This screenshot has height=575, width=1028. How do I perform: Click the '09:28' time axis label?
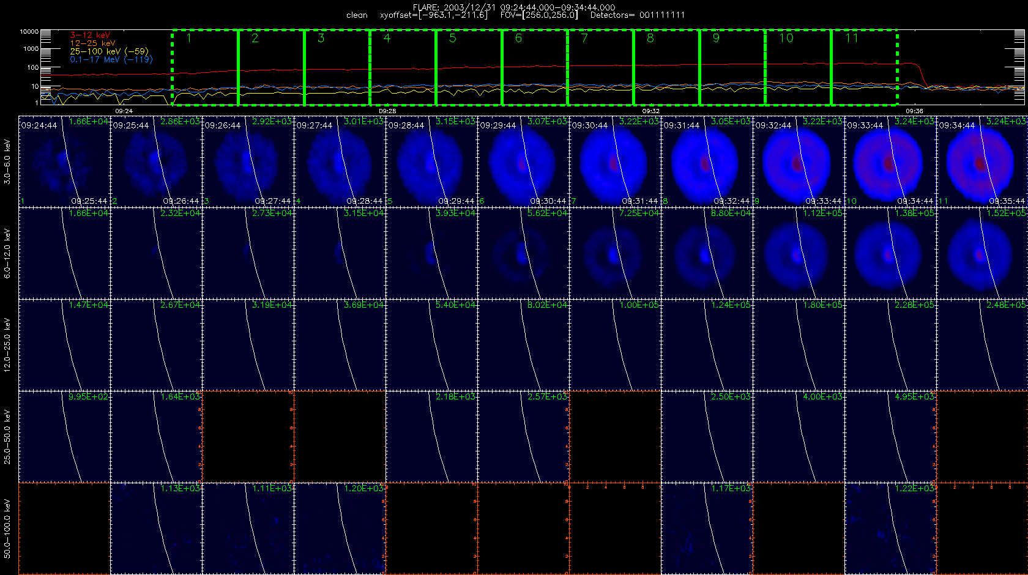(x=387, y=111)
